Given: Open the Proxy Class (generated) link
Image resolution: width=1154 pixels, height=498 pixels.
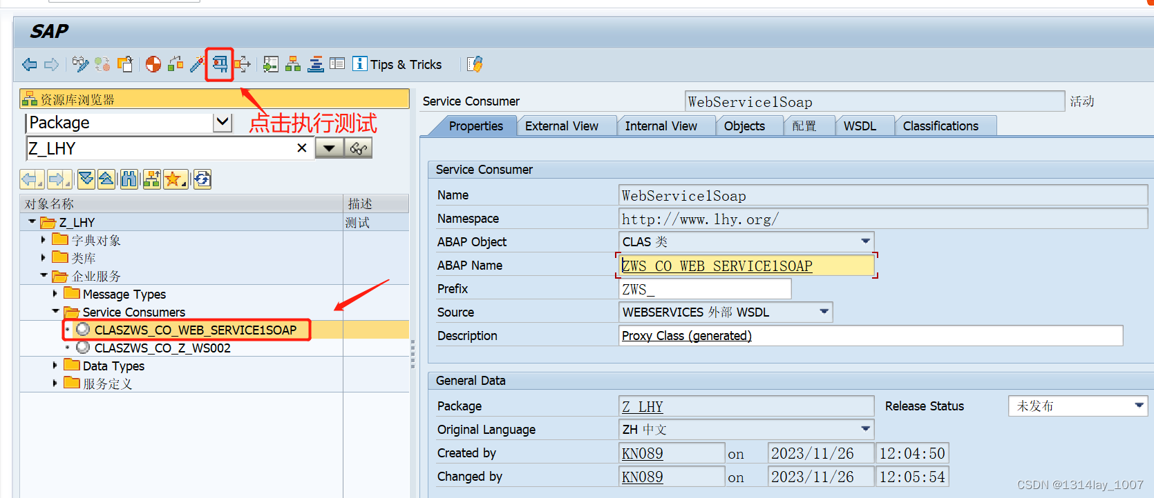Looking at the screenshot, I should pyautogui.click(x=687, y=336).
